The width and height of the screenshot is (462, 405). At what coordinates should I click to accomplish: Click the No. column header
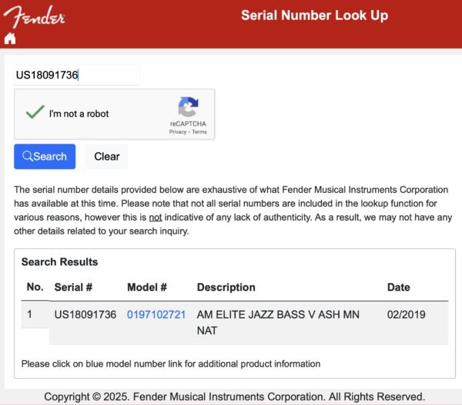pos(35,287)
